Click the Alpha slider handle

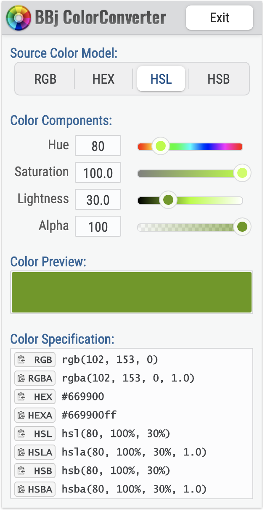[242, 227]
